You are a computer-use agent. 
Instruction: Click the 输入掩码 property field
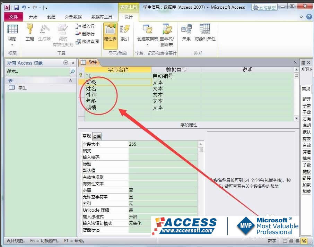click(163, 157)
